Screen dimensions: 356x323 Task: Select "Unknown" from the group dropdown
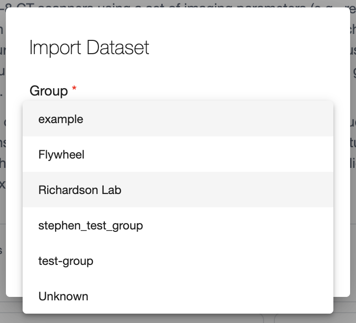[178, 296]
